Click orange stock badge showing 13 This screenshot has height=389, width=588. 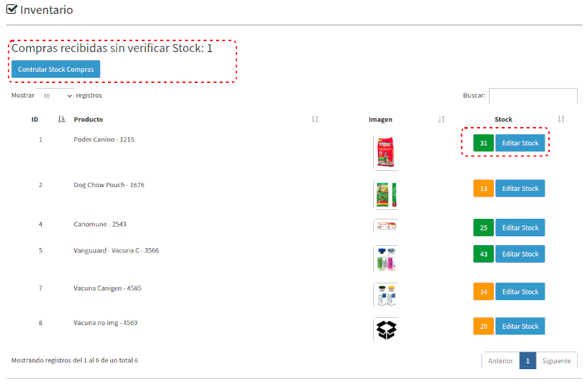(x=484, y=189)
